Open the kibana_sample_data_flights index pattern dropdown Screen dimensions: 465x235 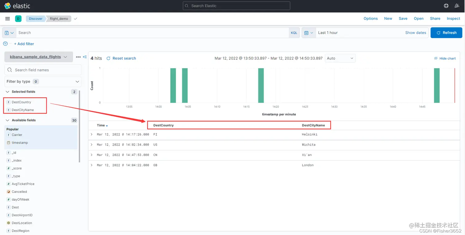[38, 57]
